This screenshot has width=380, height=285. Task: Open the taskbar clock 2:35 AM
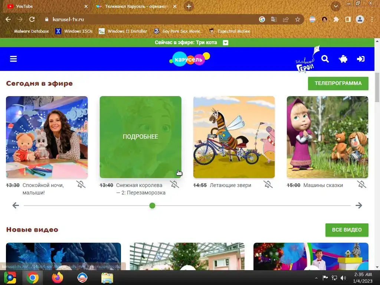point(363,278)
